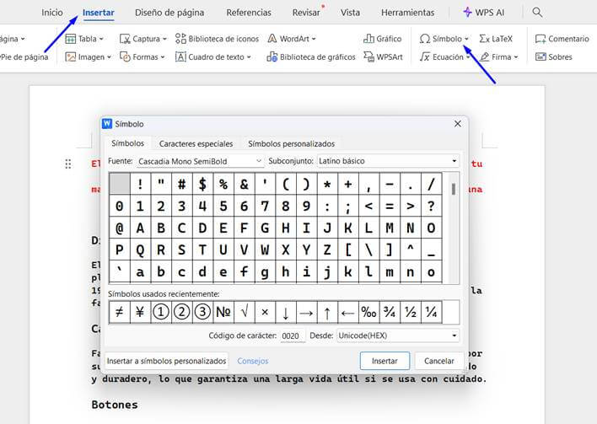Click the WPSArt icon
This screenshot has width=597, height=424.
point(370,57)
